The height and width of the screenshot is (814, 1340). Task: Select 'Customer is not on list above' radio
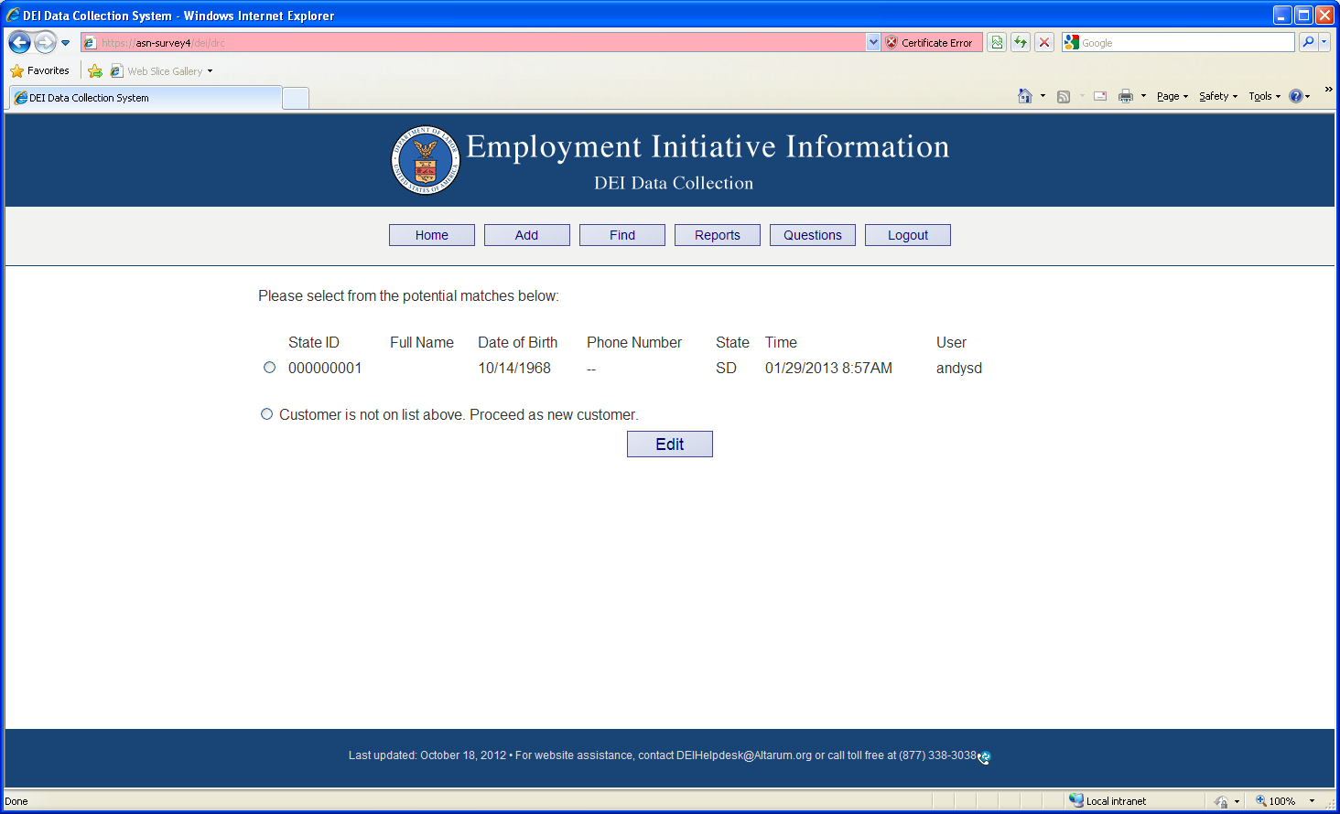[x=266, y=414]
